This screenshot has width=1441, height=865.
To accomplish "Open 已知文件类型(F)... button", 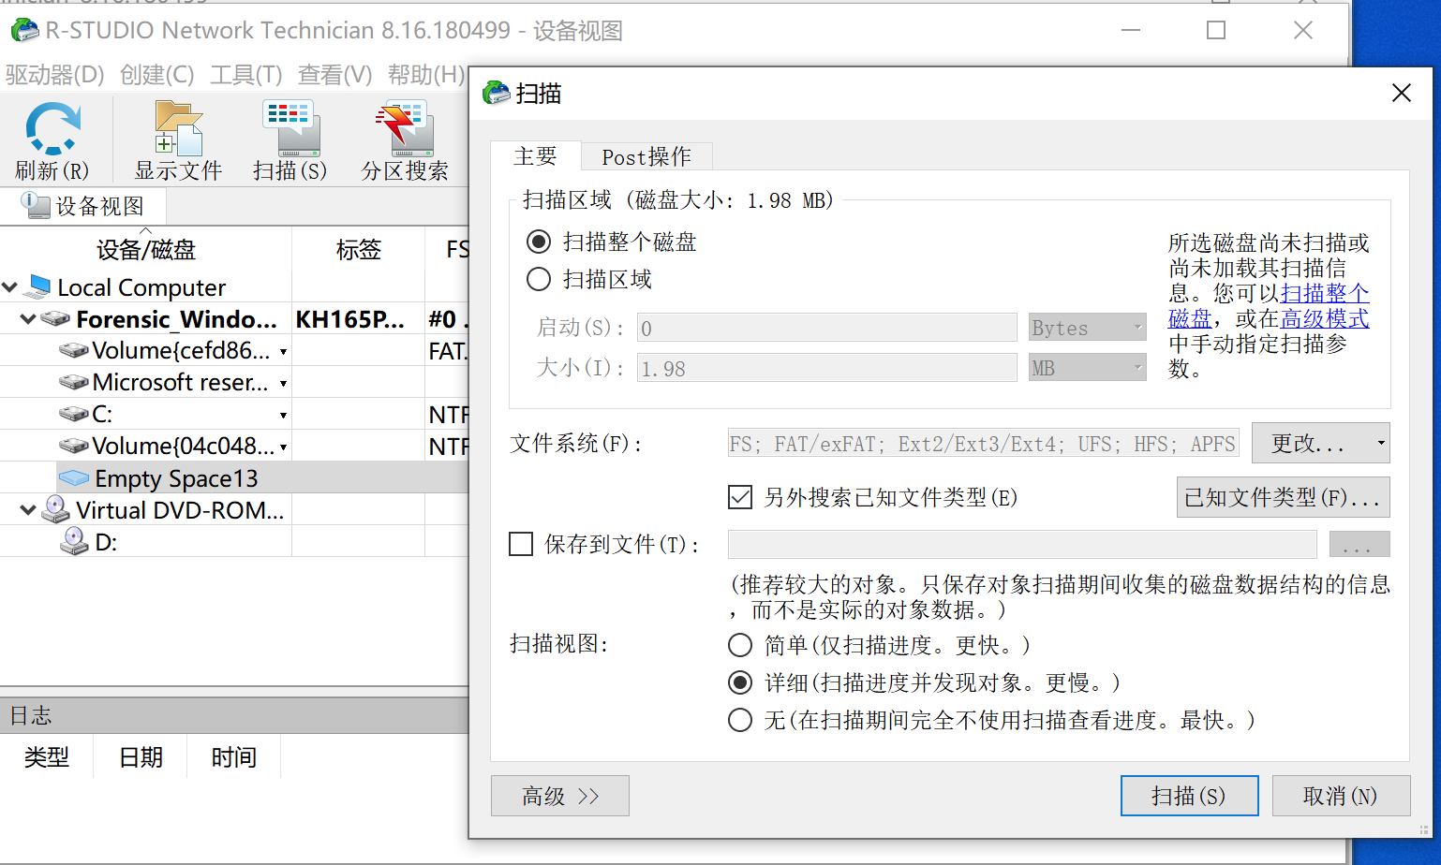I will [x=1283, y=497].
